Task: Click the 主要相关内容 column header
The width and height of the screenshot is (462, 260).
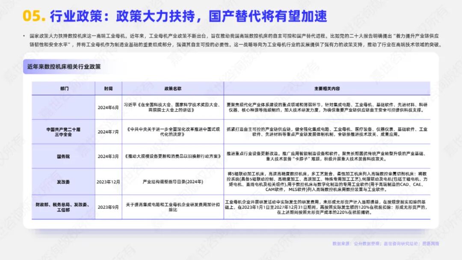Action: 327,89
